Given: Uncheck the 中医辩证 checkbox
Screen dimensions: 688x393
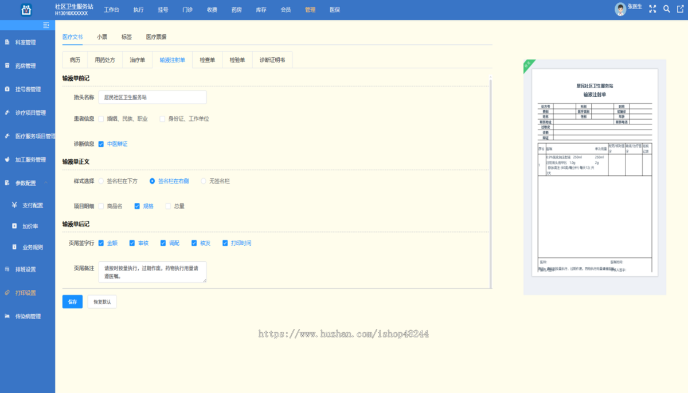Looking at the screenshot, I should pyautogui.click(x=101, y=144).
